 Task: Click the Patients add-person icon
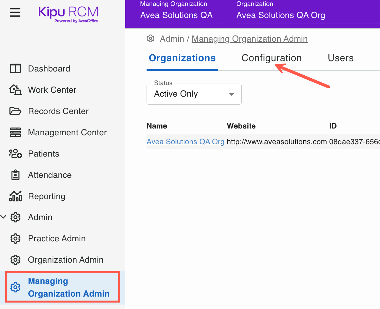15,154
